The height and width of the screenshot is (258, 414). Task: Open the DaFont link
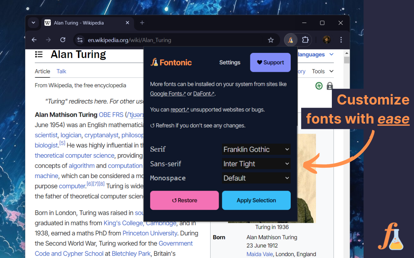(204, 94)
